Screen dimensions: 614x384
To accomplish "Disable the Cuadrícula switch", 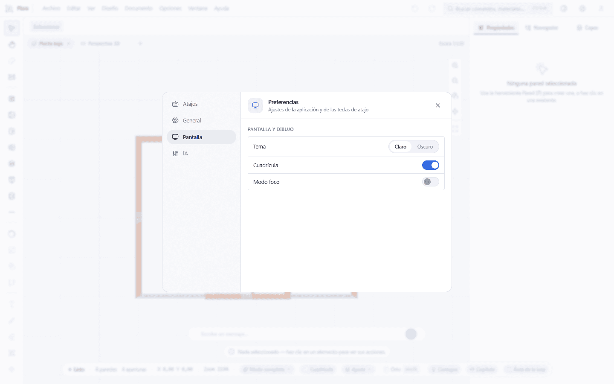I will pos(431,165).
